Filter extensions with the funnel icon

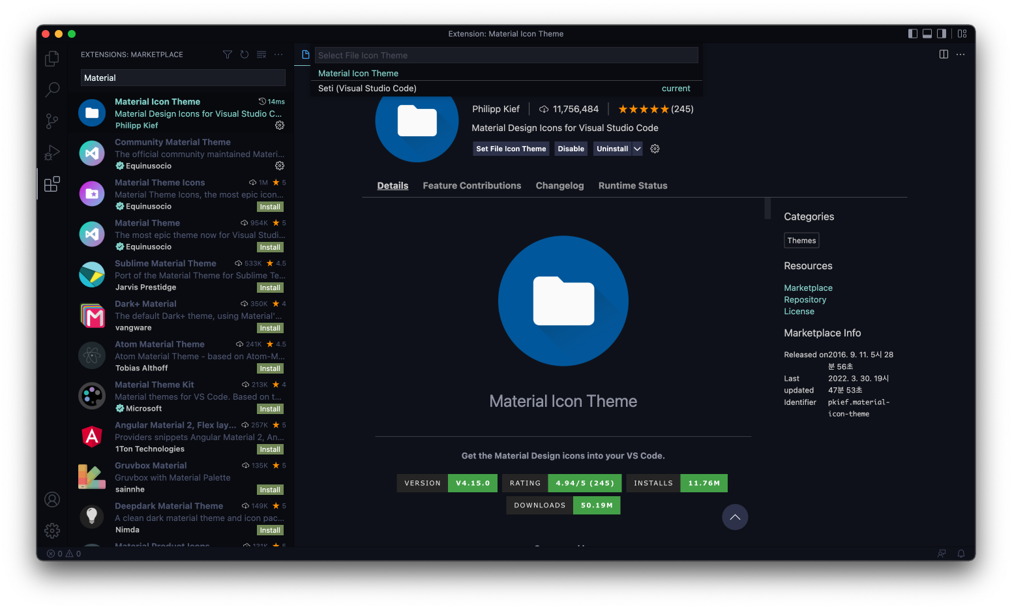[228, 55]
